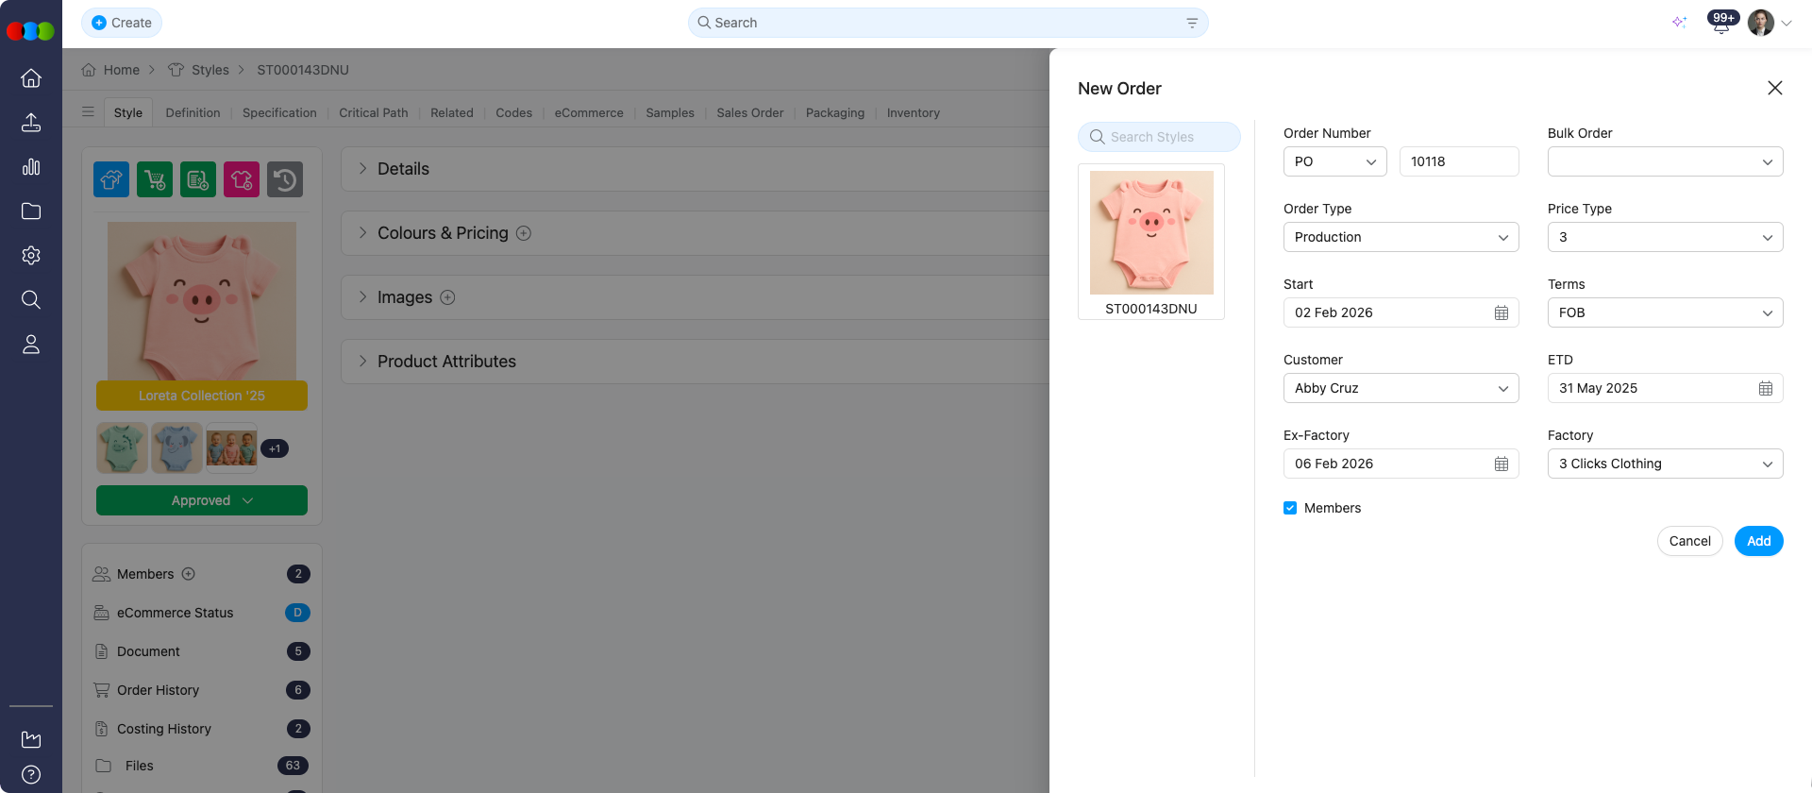The width and height of the screenshot is (1812, 793).
Task: Click the pink shirt sample icon
Action: pos(242,179)
